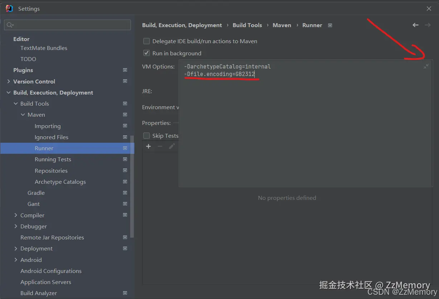Tick the Skip Tests checkbox
The height and width of the screenshot is (299, 439).
pyautogui.click(x=146, y=136)
